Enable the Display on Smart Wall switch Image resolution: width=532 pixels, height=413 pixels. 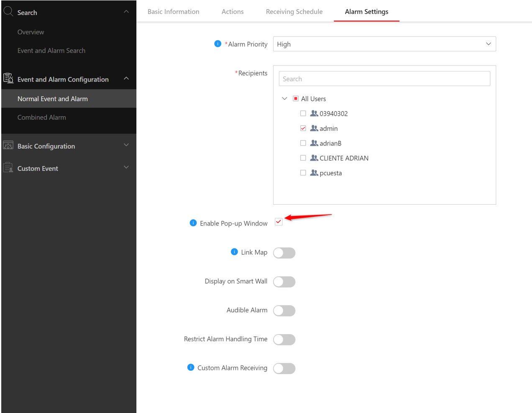284,282
